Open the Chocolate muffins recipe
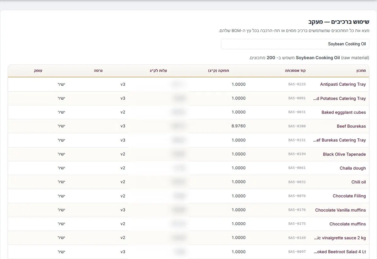The width and height of the screenshot is (377, 259). [347, 224]
